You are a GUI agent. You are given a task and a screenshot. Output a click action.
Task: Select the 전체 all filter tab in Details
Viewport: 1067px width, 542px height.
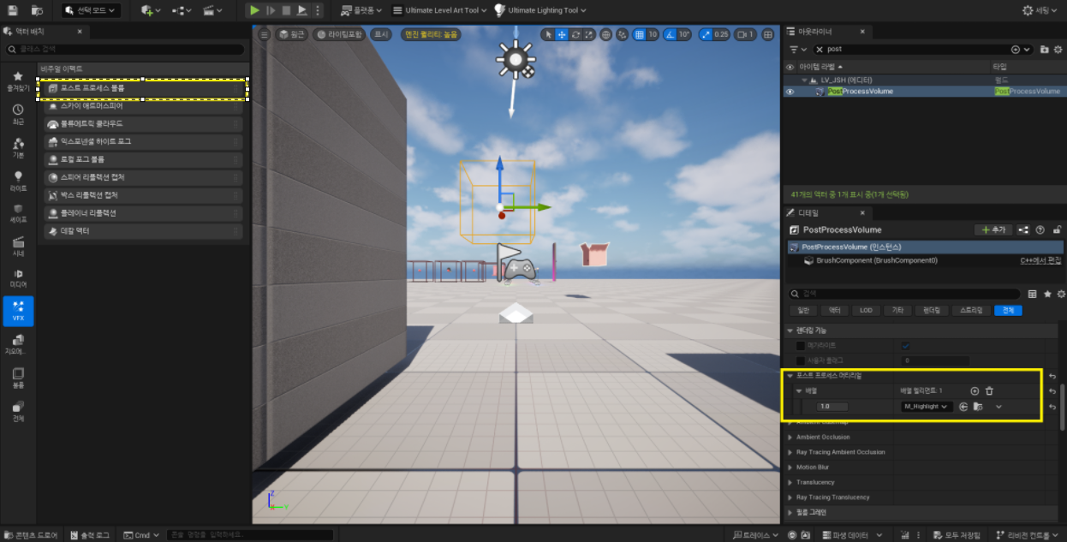coord(1008,311)
